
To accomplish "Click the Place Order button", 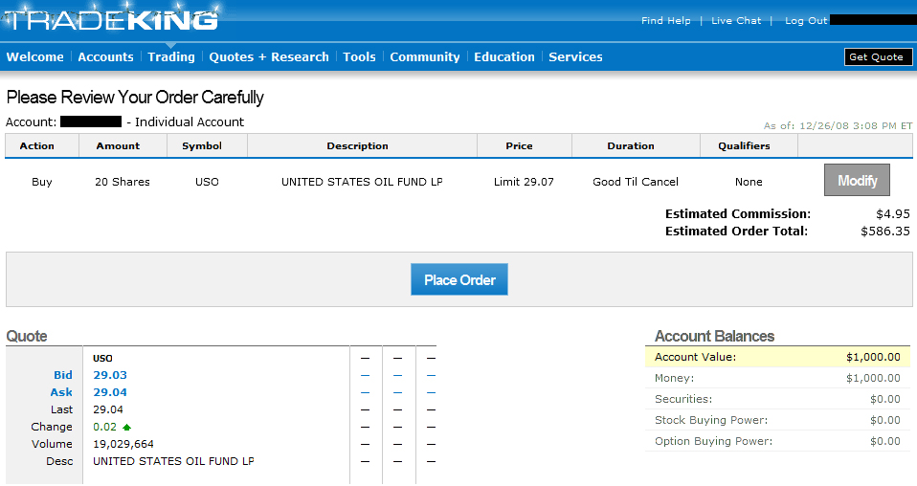I will pos(459,279).
